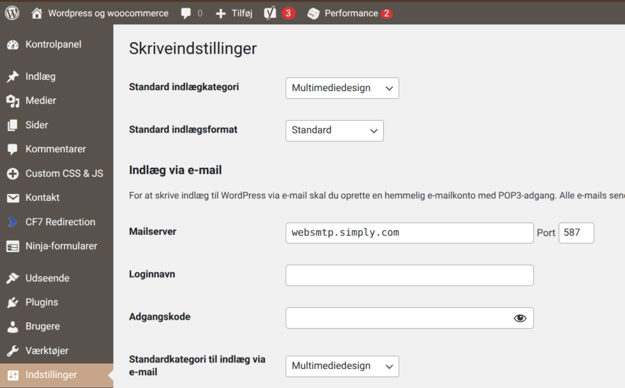Click the Kommentarer speech bubble icon
Screen dimensions: 625x388
[x=13, y=149]
